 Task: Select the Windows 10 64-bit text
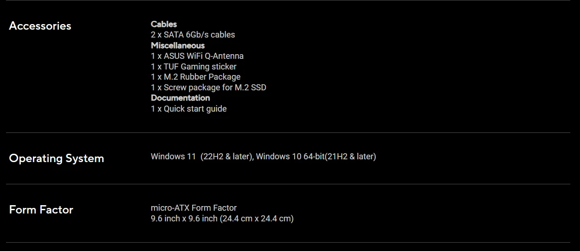click(x=290, y=157)
